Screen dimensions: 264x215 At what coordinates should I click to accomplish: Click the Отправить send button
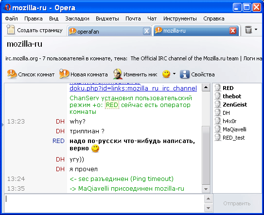click(237, 203)
